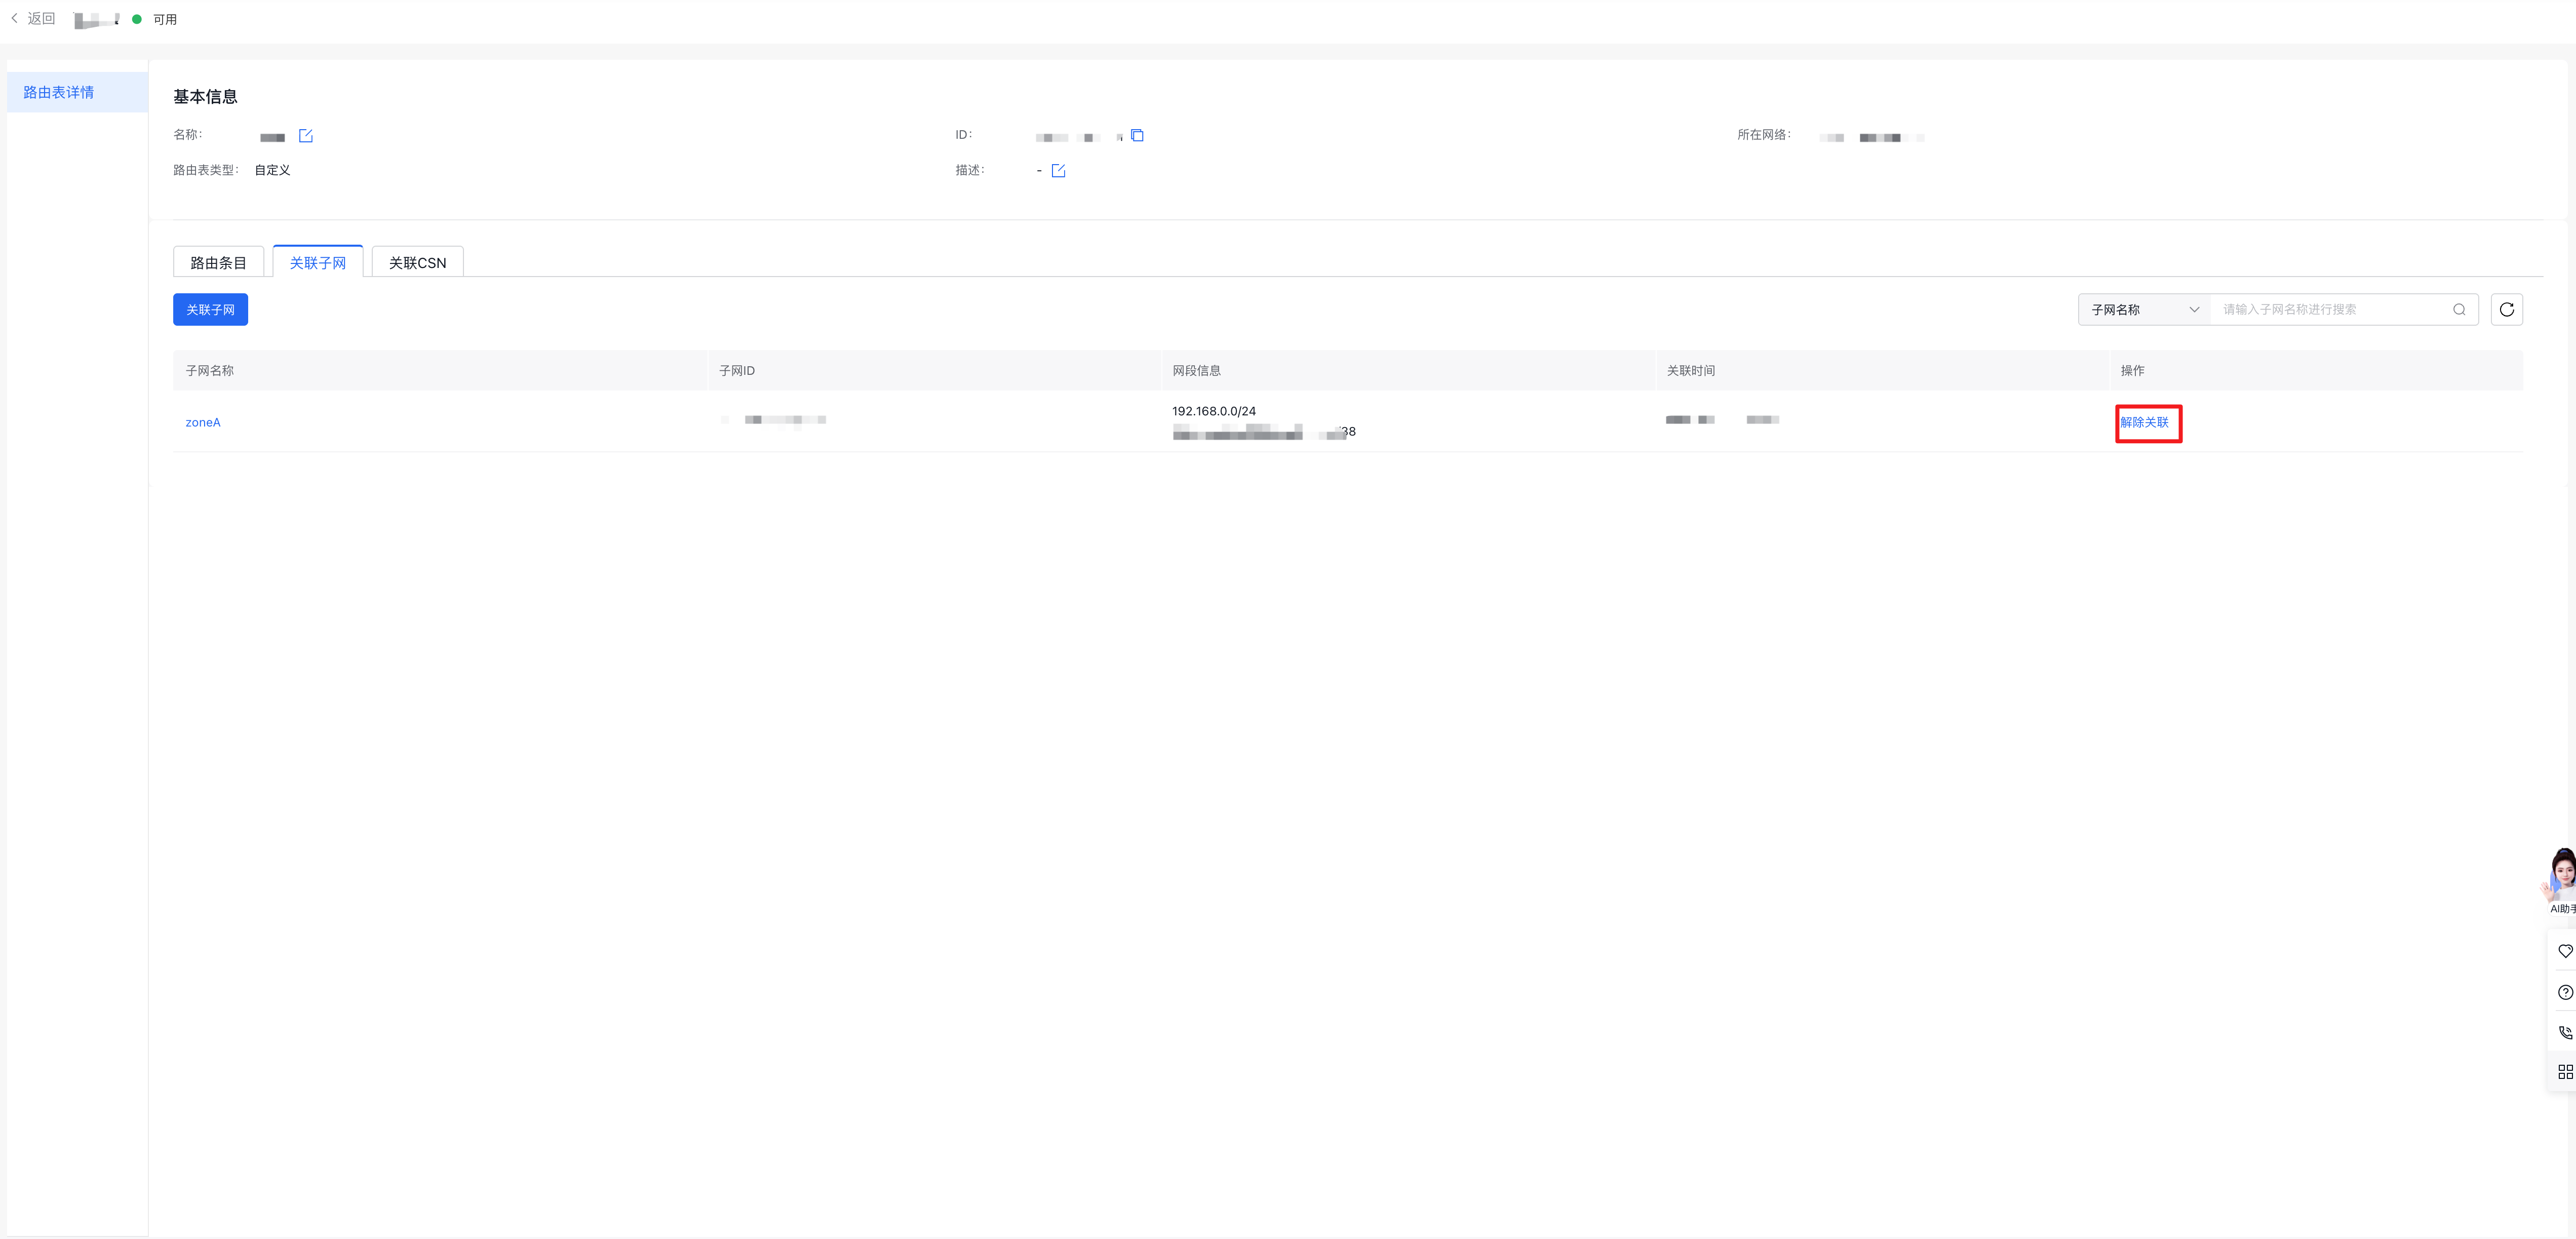The width and height of the screenshot is (2576, 1239).
Task: Click 解除关联 for zoneA subnet
Action: pyautogui.click(x=2144, y=423)
